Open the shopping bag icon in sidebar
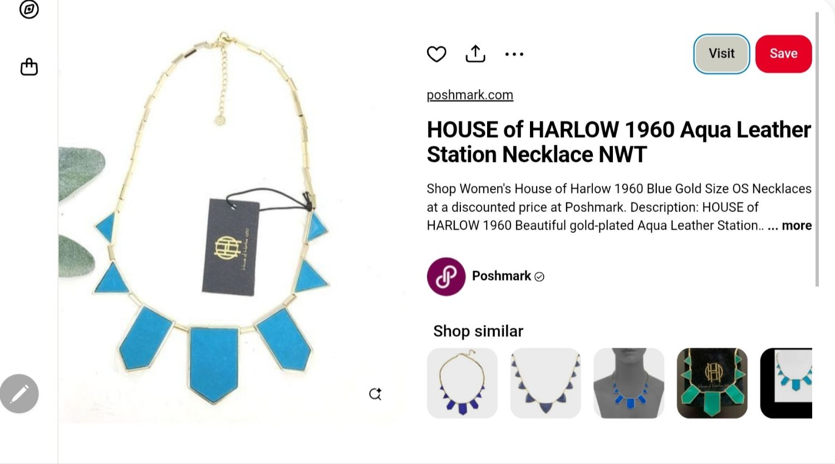This screenshot has width=835, height=464. tap(29, 67)
